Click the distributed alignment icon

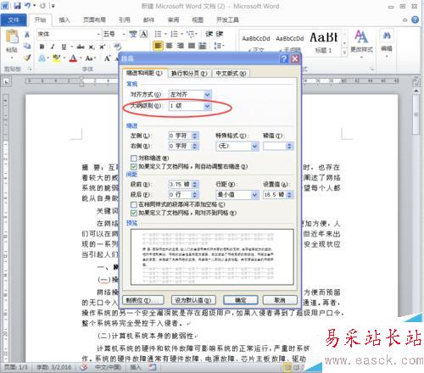pos(203,46)
